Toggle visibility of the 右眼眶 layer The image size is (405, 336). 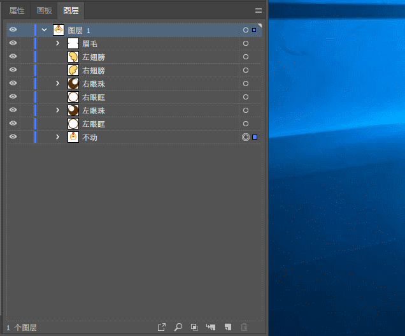(13, 97)
